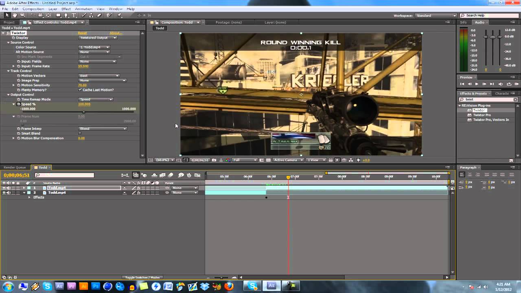Select the Roto Brush tool
This screenshot has height=293, width=521.
[109, 15]
